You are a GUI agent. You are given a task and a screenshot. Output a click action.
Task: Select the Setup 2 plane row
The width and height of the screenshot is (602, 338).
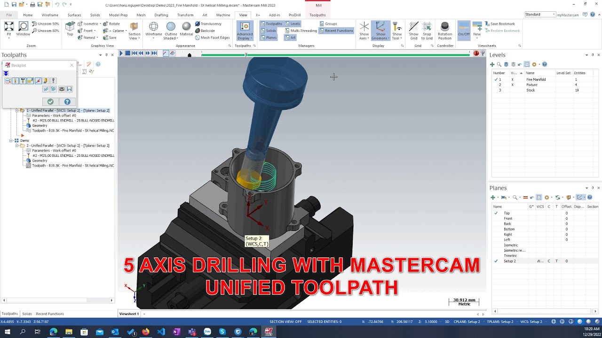pyautogui.click(x=545, y=261)
